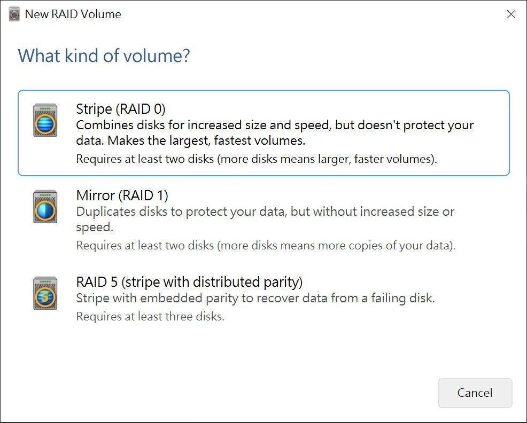The width and height of the screenshot is (527, 423).
Task: Click "Makes the largest, fastest volumes" sentence
Action: 206,140
